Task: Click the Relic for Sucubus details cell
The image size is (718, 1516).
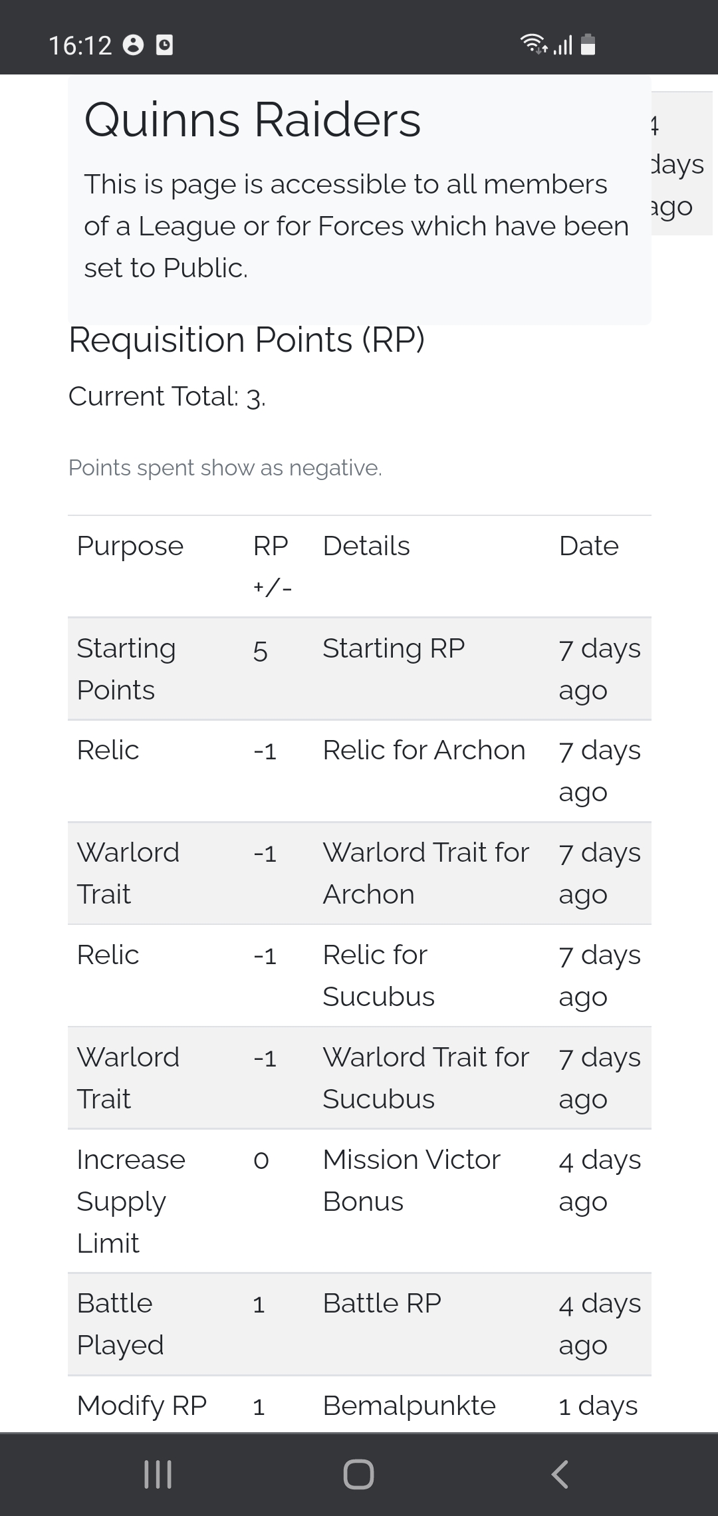Action: [378, 975]
